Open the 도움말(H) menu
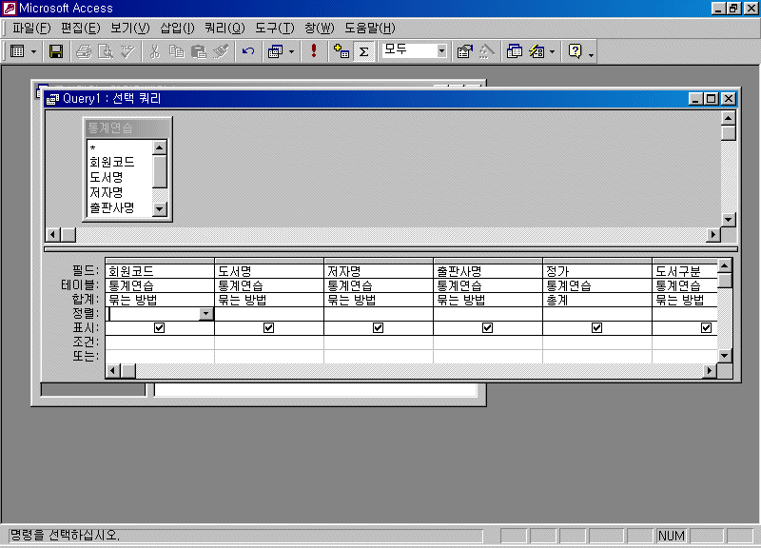Image resolution: width=761 pixels, height=548 pixels. tap(370, 29)
